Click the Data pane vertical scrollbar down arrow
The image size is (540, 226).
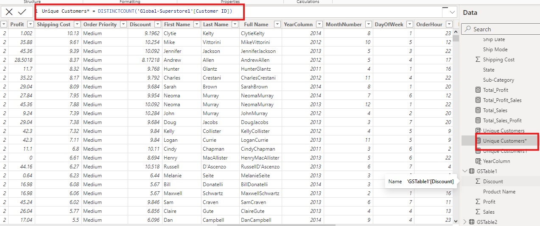[456, 221]
